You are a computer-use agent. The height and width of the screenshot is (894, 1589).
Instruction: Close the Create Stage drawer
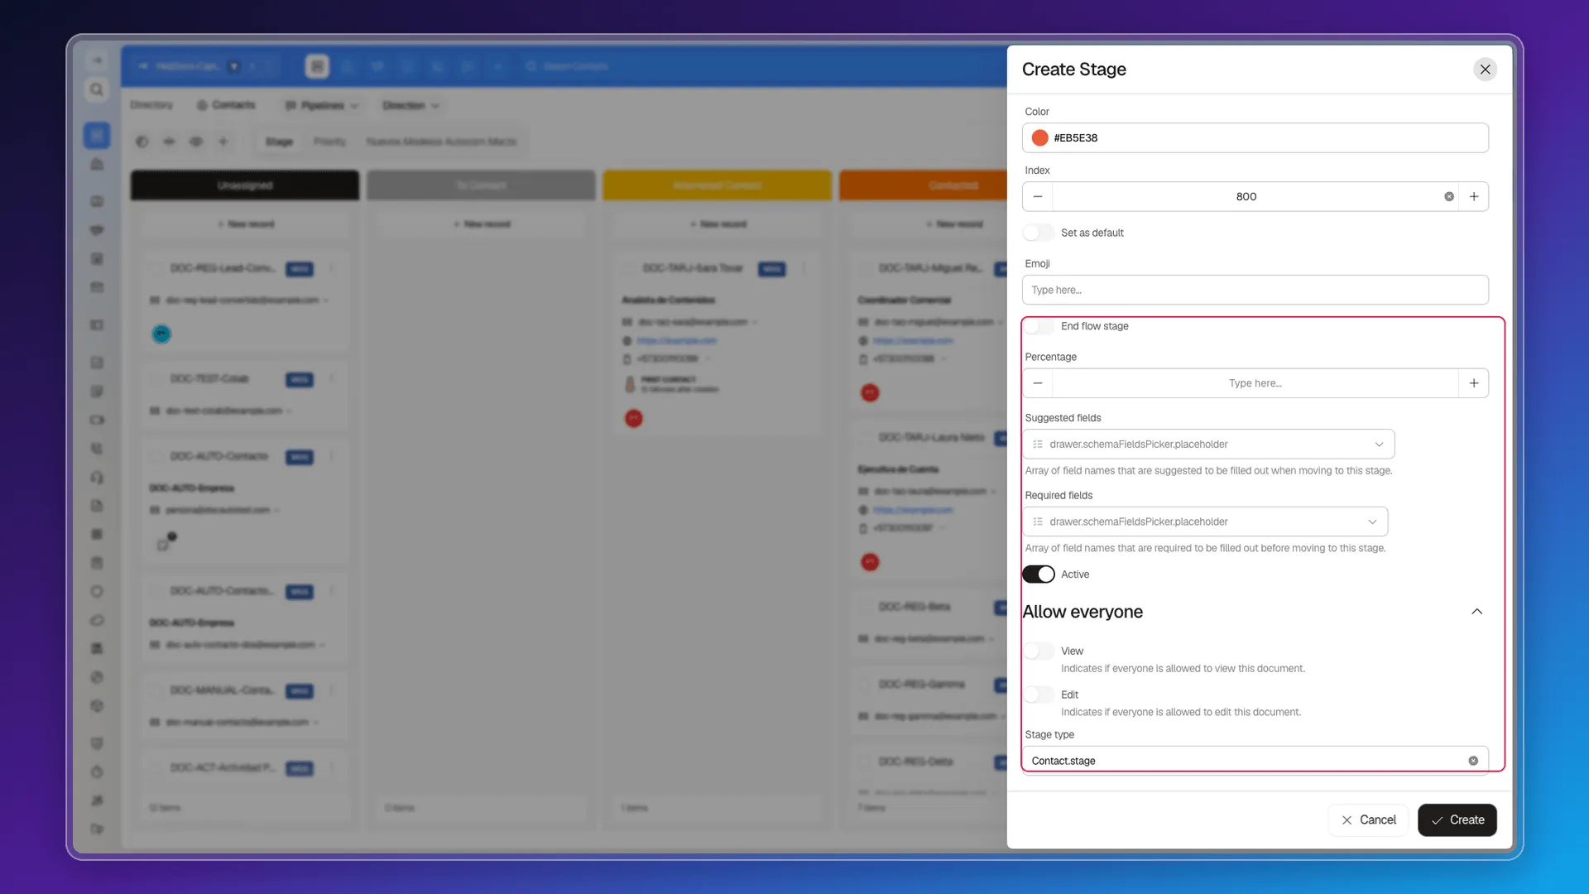[x=1485, y=70]
